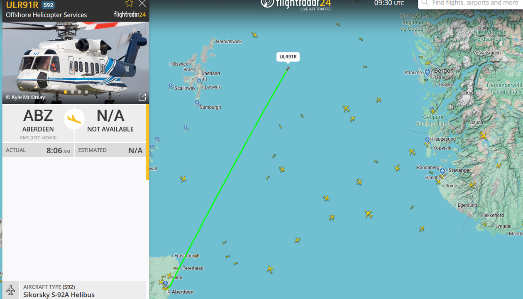Click the S-92 helicopter photo thumbnail
The height and width of the screenshot is (299, 523).
pos(76,63)
